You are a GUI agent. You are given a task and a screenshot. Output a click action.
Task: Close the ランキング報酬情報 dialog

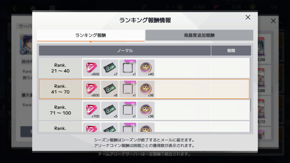[x=248, y=17]
